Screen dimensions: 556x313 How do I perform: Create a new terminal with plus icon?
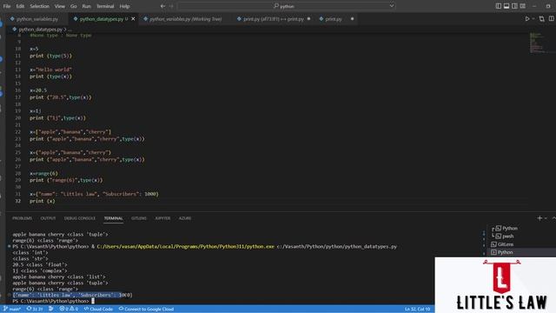pyautogui.click(x=539, y=218)
